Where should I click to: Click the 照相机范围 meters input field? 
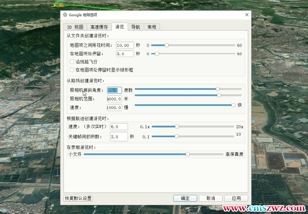pyautogui.click(x=114, y=99)
